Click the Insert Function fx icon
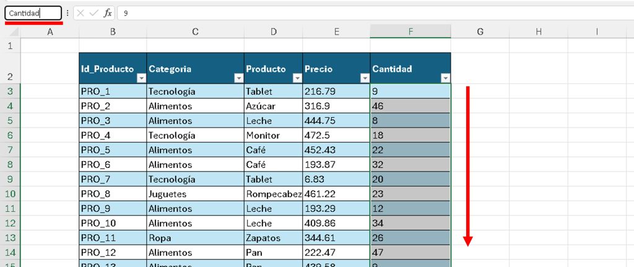Image resolution: width=634 pixels, height=267 pixels. (x=108, y=13)
